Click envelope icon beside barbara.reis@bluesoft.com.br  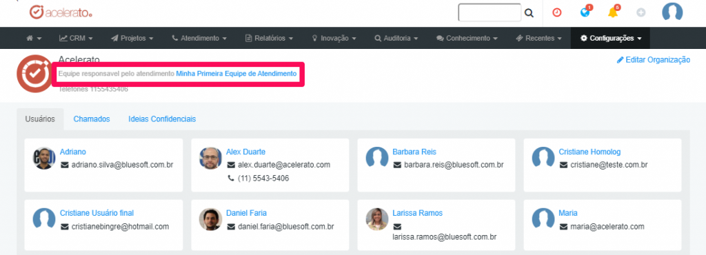tap(397, 165)
